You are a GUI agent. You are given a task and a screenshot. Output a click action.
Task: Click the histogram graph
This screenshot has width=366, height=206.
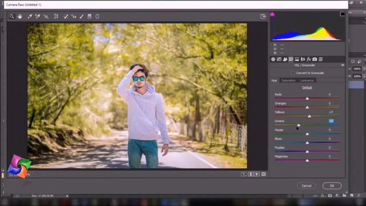308,26
